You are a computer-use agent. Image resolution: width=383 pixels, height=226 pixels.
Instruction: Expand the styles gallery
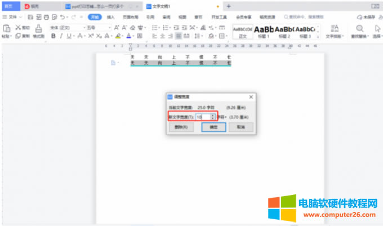click(x=318, y=37)
